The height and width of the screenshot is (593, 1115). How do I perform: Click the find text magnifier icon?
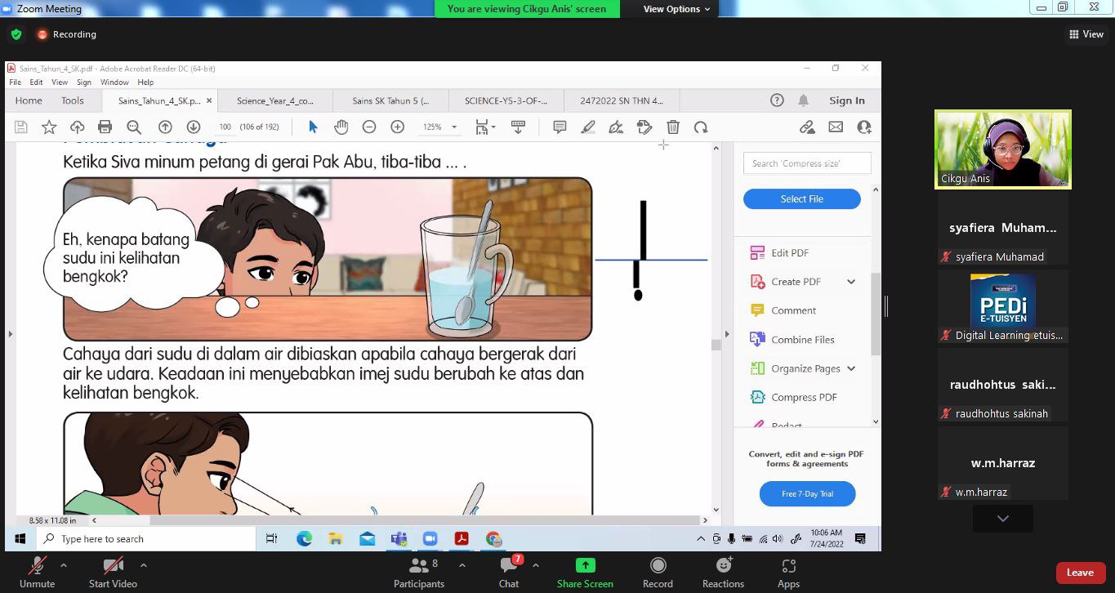pos(134,127)
